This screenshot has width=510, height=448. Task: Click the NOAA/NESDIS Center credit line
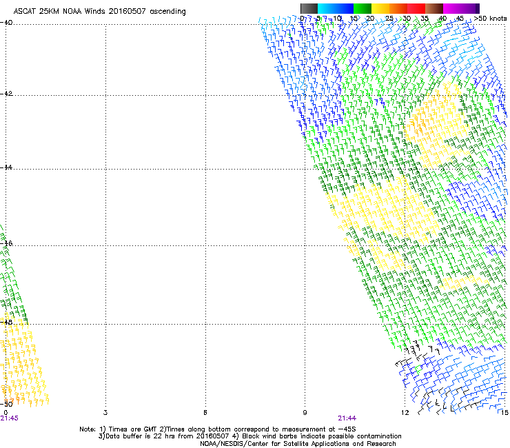tap(298, 444)
